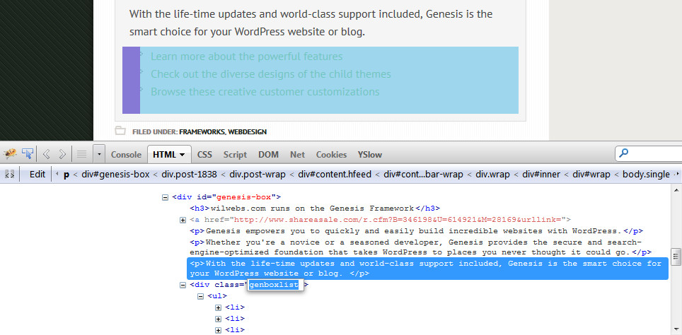Open the command line lines icon

coord(81,154)
